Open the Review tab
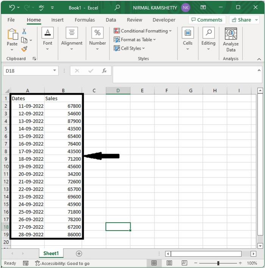The image size is (265, 268). pos(134,20)
